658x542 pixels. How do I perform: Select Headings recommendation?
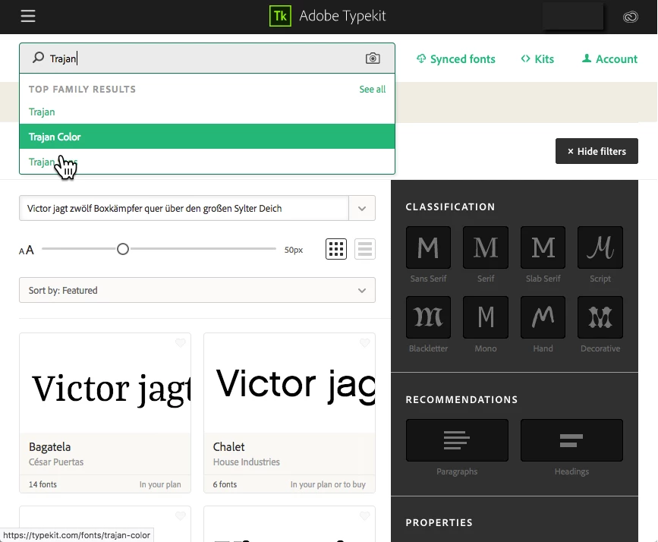(571, 440)
